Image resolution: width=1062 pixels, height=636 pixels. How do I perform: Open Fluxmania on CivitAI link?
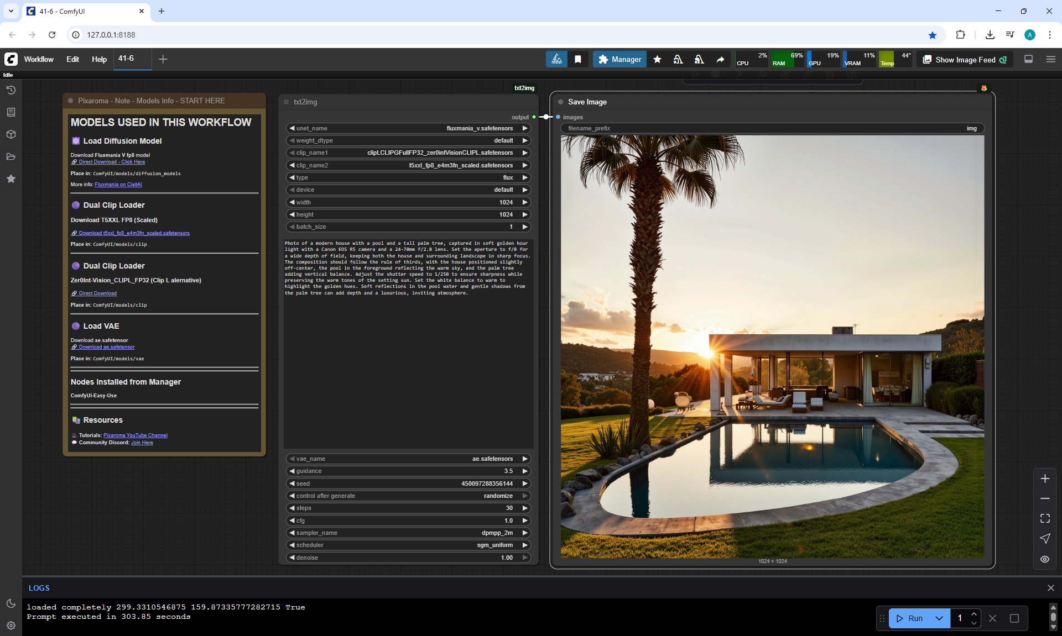click(118, 185)
